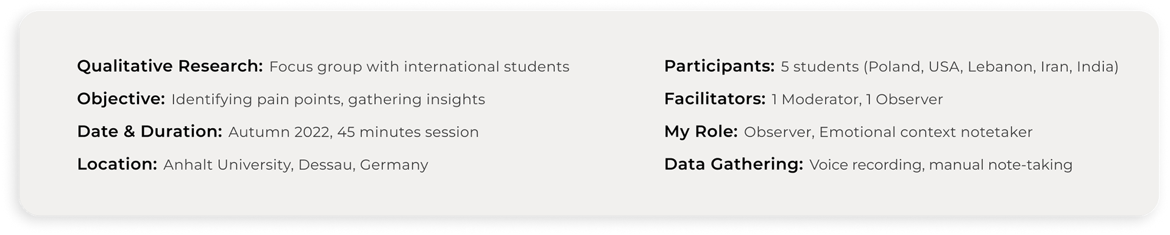
Task: Click the 5 students countries list
Action: (x=949, y=67)
